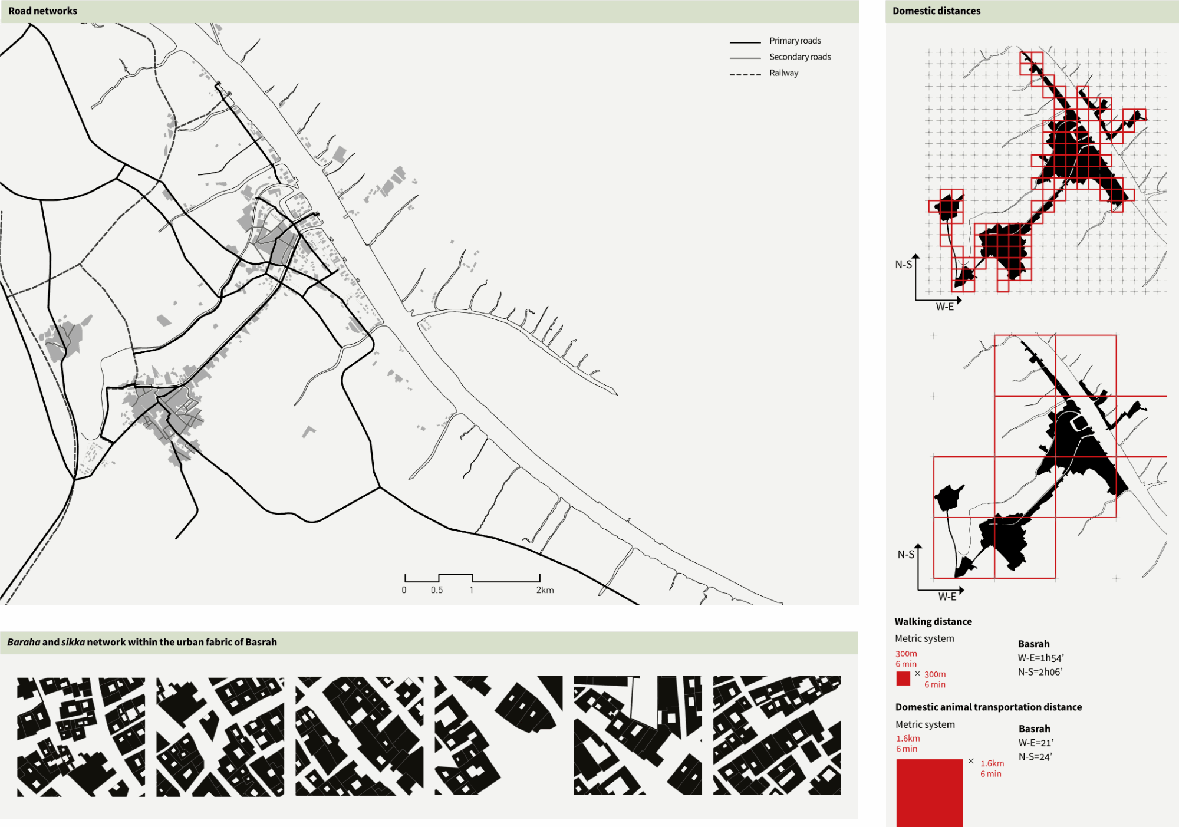Select the Domestic distances section header
This screenshot has width=1179, height=827.
pos(936,11)
